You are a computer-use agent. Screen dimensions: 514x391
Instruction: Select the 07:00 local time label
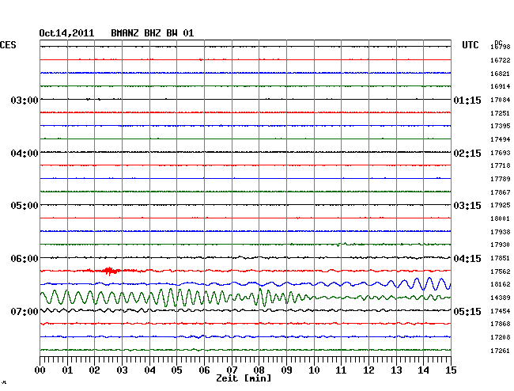coord(25,311)
